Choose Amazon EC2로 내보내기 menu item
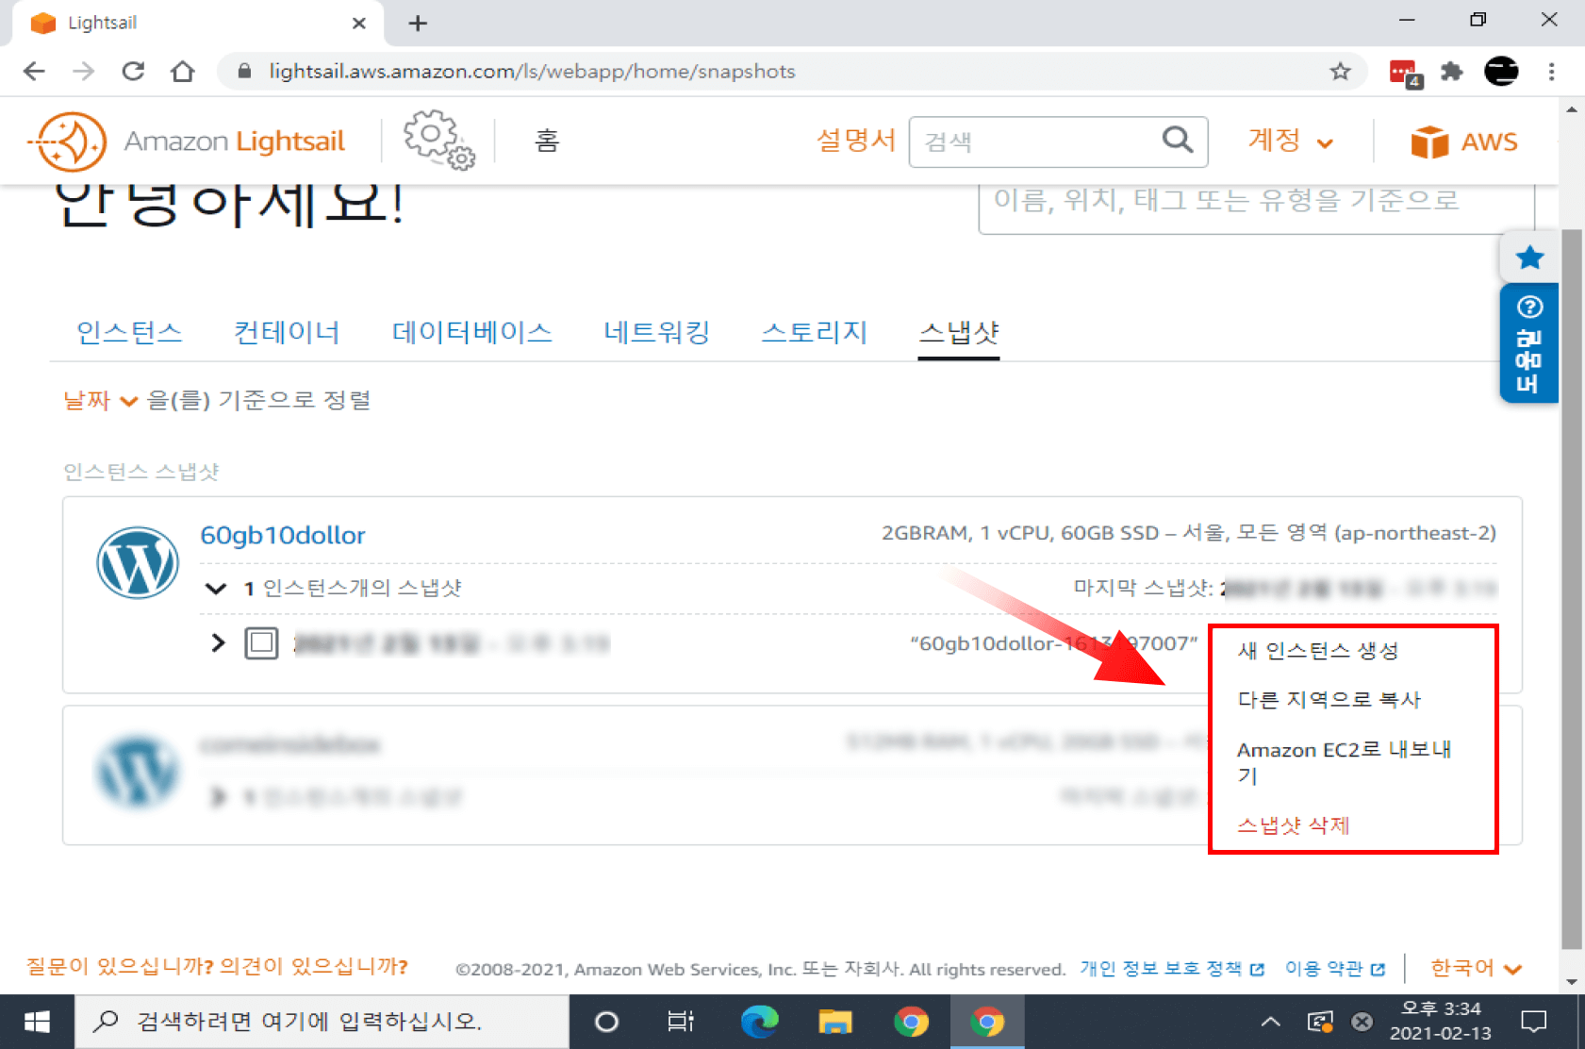The image size is (1585, 1049). (x=1344, y=762)
